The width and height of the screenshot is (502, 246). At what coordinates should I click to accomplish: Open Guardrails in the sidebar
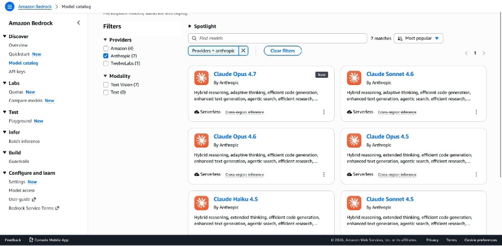click(x=19, y=162)
